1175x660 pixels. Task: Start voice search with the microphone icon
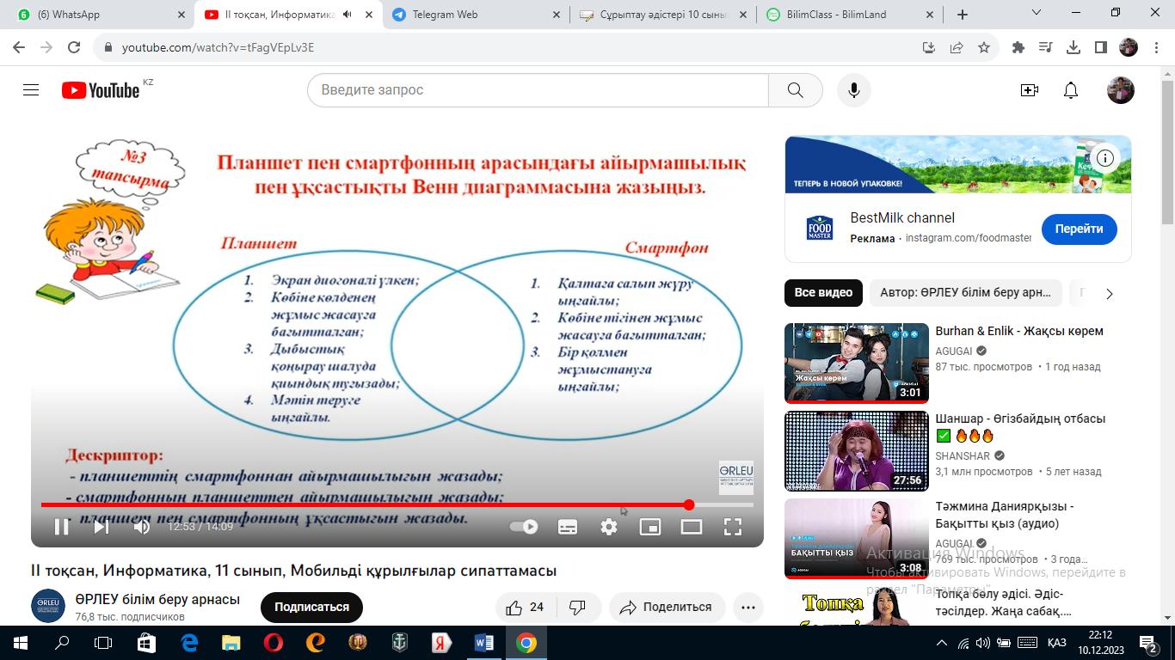pos(854,90)
